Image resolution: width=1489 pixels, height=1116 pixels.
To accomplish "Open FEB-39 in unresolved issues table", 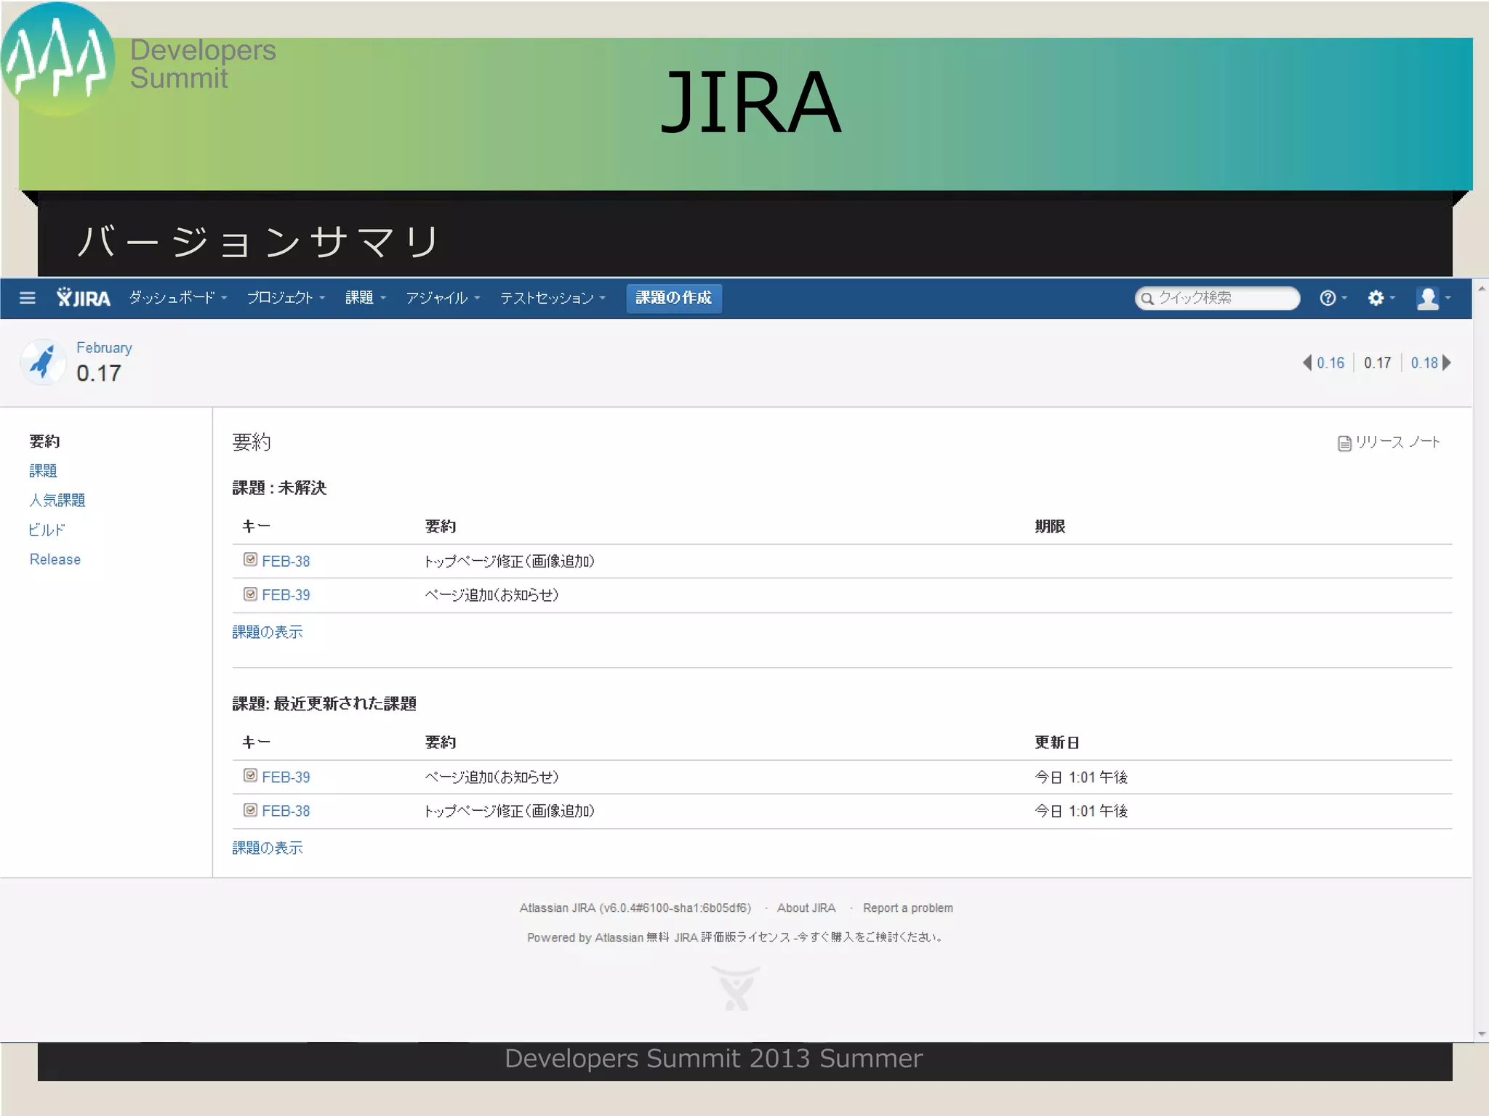I will (x=286, y=595).
